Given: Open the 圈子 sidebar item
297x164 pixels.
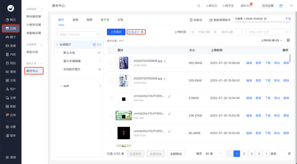Looking at the screenshot, I should pyautogui.click(x=11, y=37).
